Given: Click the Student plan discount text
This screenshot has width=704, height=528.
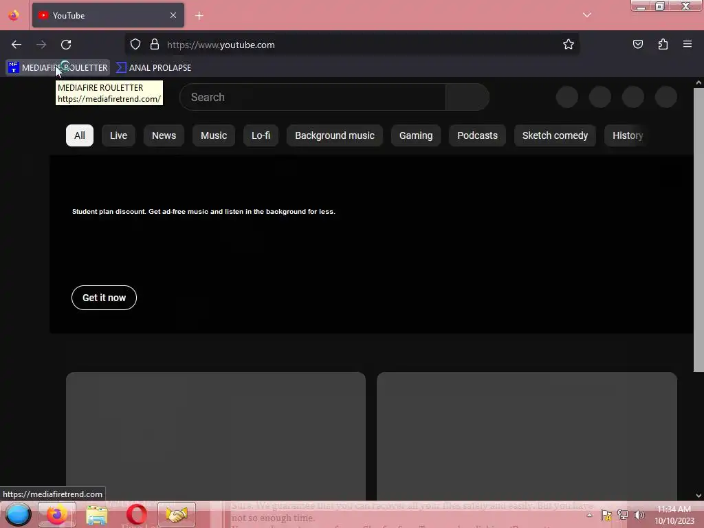Looking at the screenshot, I should pos(203,212).
